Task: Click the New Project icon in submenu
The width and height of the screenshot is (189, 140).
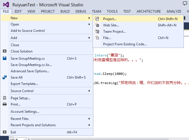Action: [97, 19]
